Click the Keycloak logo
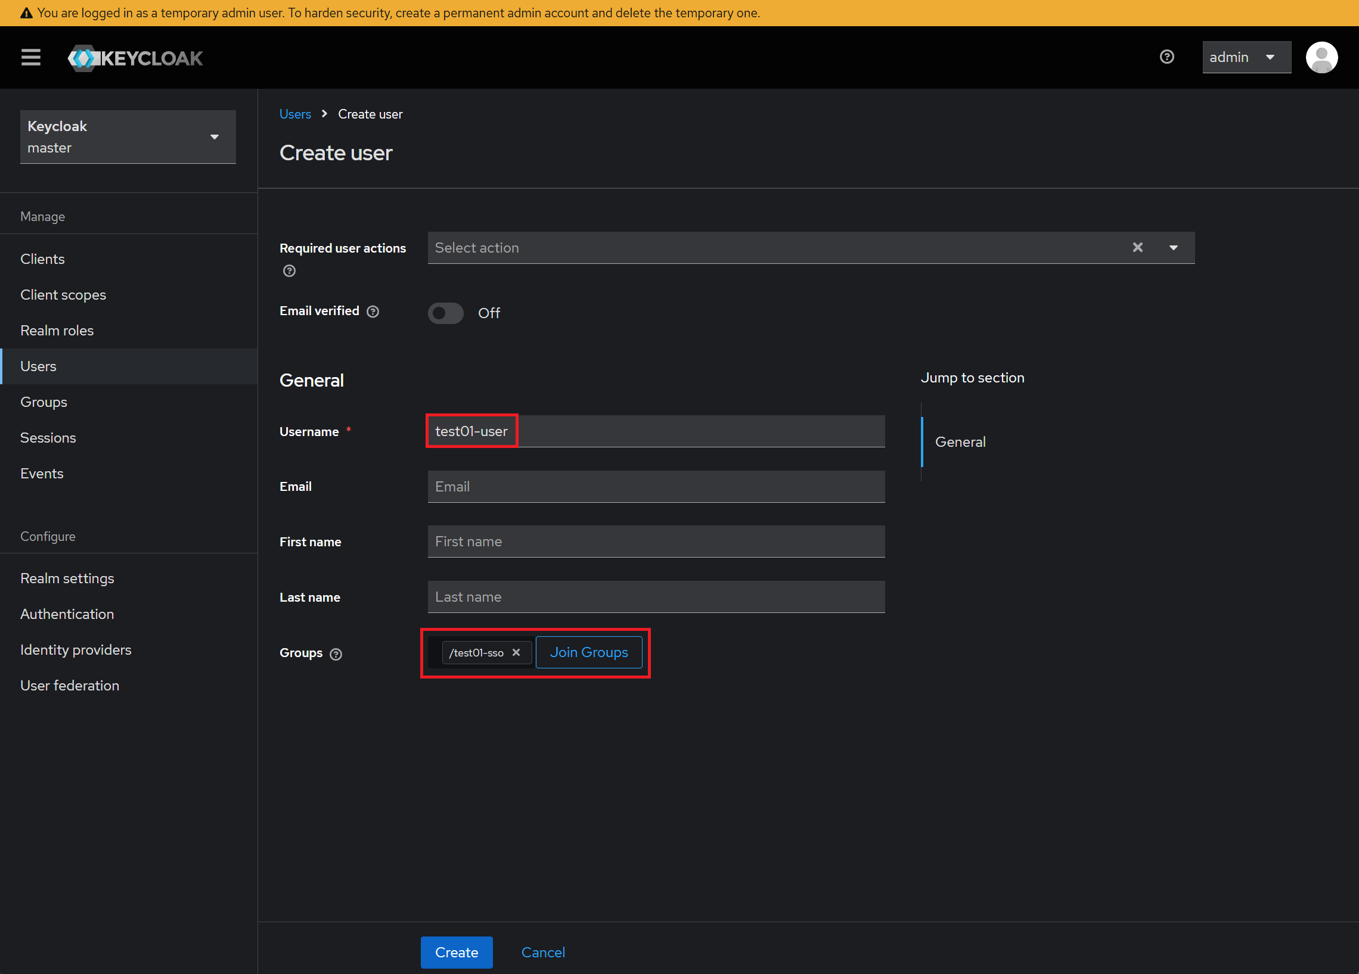This screenshot has height=974, width=1359. pyautogui.click(x=135, y=58)
